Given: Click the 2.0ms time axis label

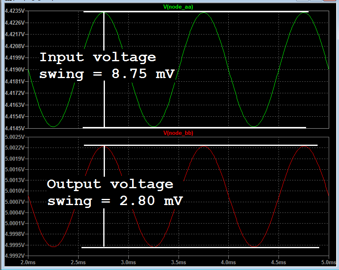Looking at the screenshot, I should tap(28, 263).
